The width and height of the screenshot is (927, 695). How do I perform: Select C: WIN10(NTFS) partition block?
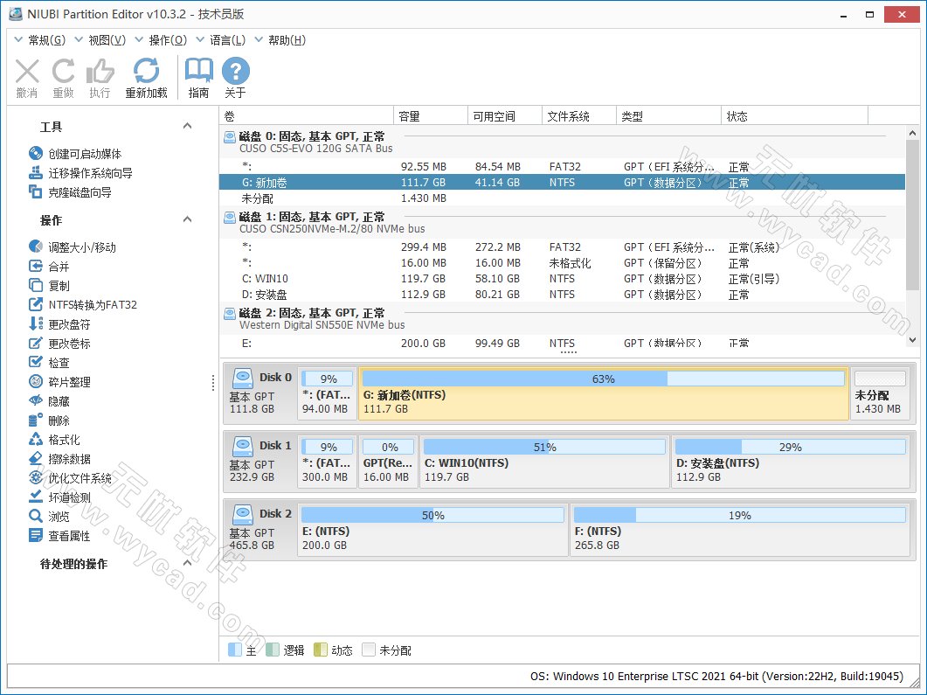[544, 462]
